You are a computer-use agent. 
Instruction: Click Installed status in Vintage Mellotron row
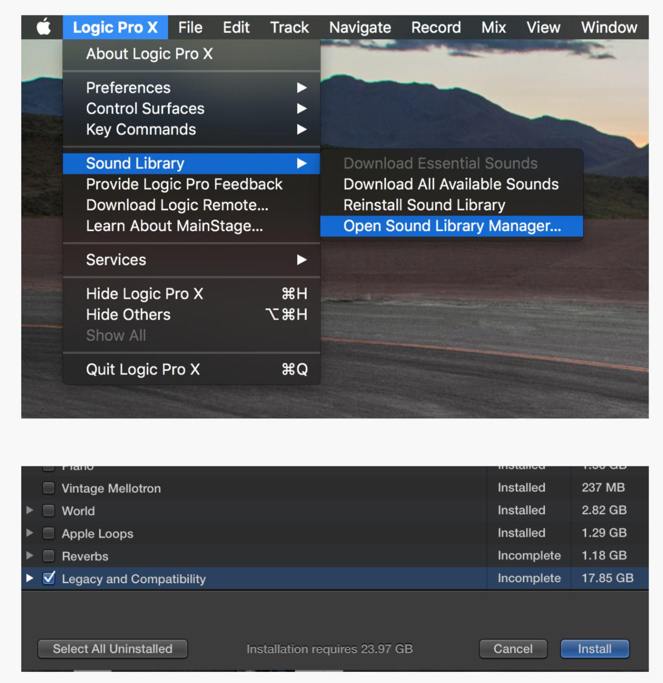click(521, 487)
